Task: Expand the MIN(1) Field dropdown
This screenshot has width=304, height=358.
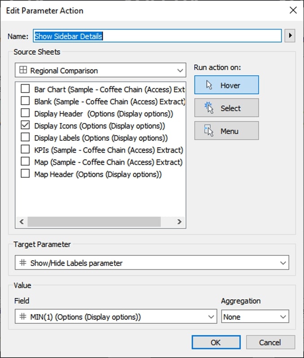Action: pos(116,316)
